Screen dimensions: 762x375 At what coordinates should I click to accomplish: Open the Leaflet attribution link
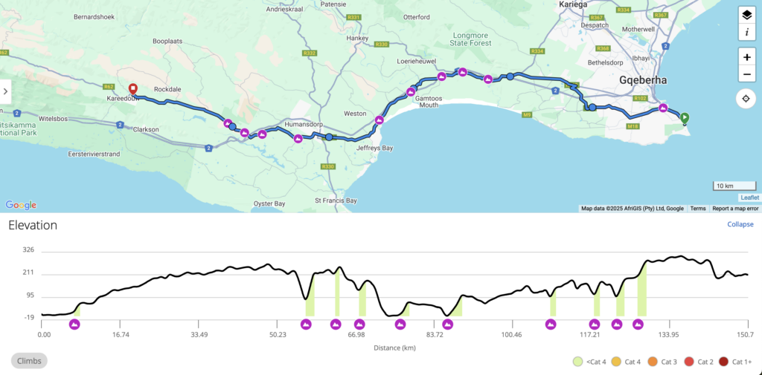pyautogui.click(x=749, y=198)
